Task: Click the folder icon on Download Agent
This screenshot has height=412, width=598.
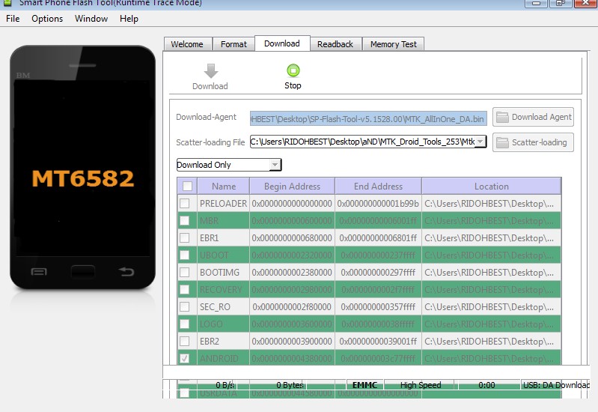Action: pos(502,117)
